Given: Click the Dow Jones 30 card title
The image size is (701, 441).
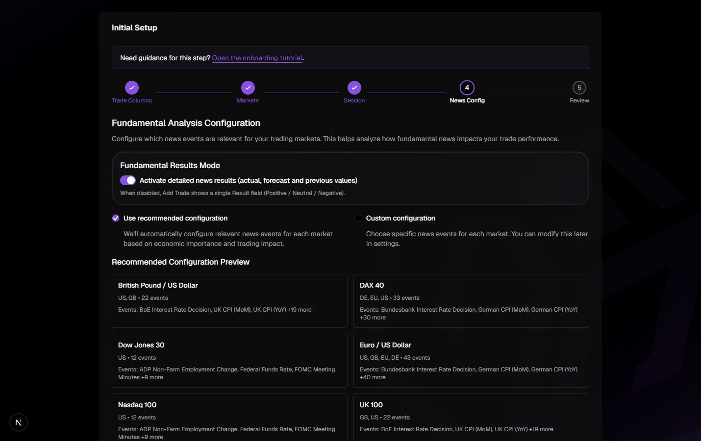Looking at the screenshot, I should [141, 345].
